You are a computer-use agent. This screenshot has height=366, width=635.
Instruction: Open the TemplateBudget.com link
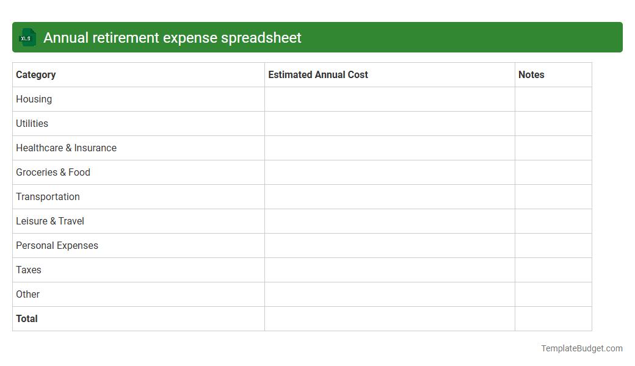tap(581, 348)
